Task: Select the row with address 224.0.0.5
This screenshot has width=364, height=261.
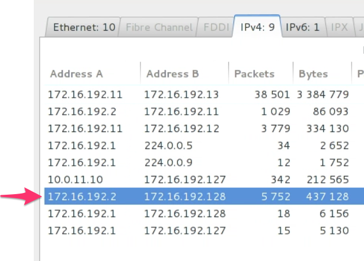Action: [204, 146]
